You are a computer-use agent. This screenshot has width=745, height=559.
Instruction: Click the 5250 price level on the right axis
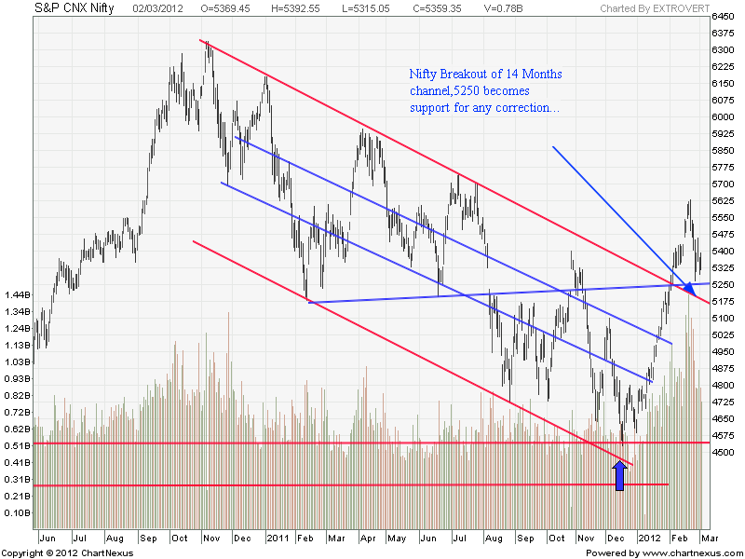(x=722, y=284)
